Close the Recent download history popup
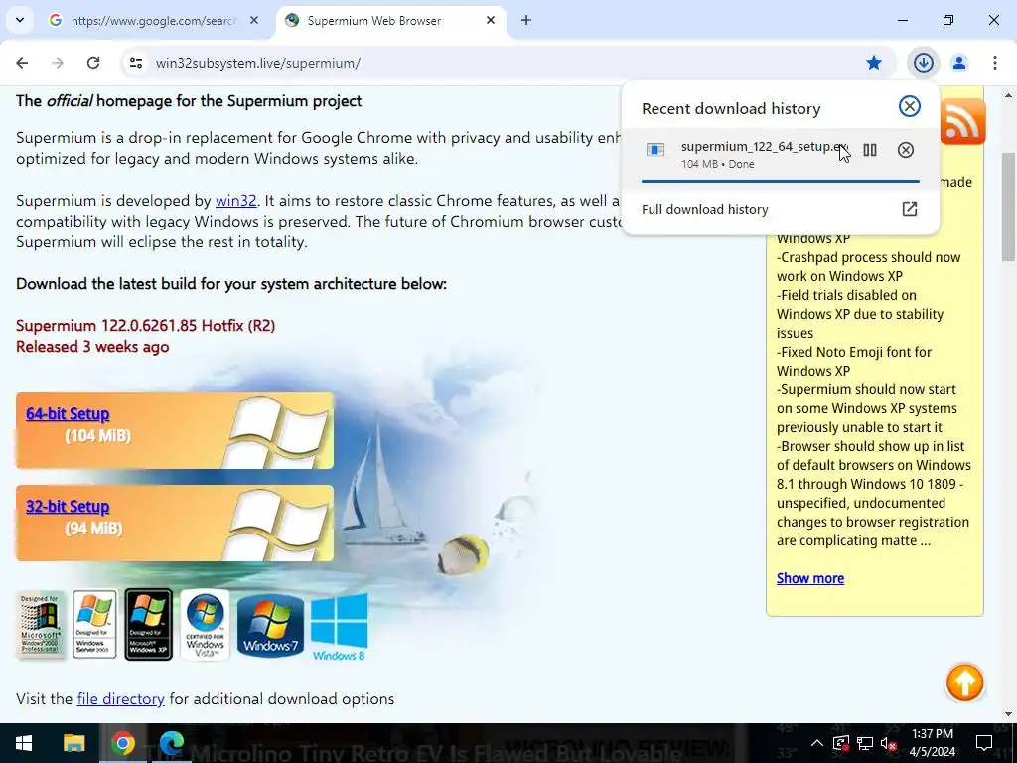This screenshot has width=1017, height=763. 910,106
